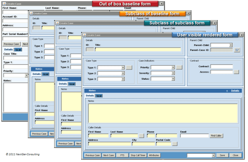Switch to the SLM tab in front form
This screenshot has width=248, height=162.
[x=99, y=96]
